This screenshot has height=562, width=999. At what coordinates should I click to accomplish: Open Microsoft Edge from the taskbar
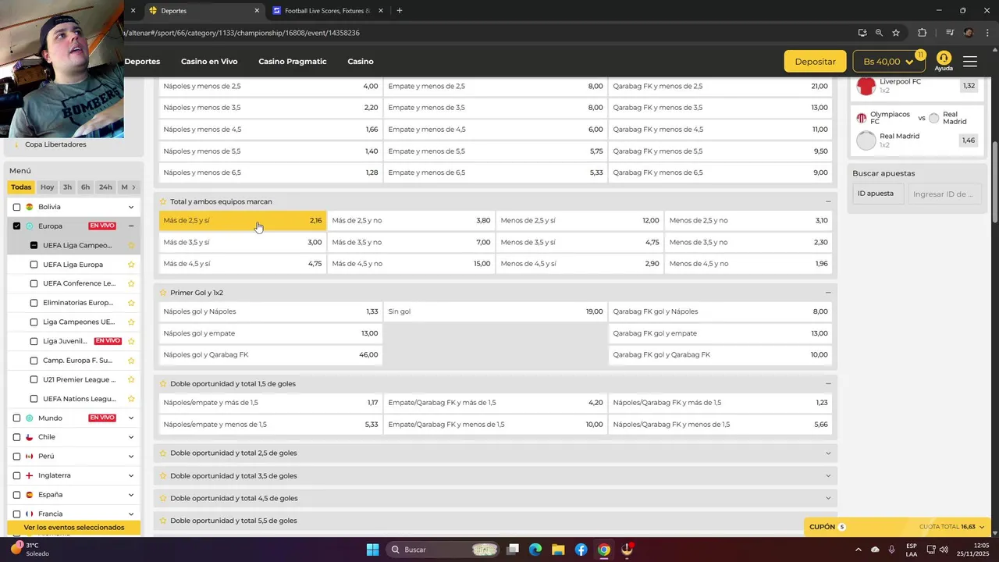coord(535,550)
